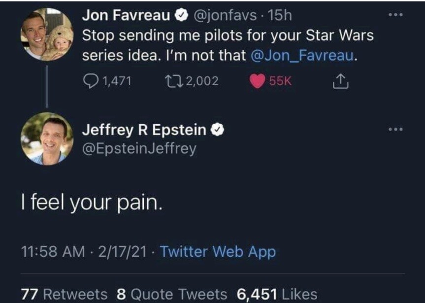
Task: View the 77 Retweets list
Action: tap(64, 294)
